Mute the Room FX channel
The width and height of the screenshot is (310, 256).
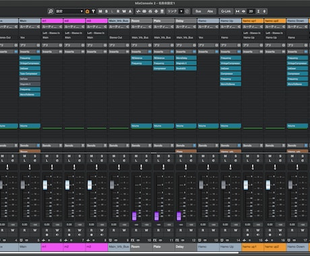tap(136, 156)
